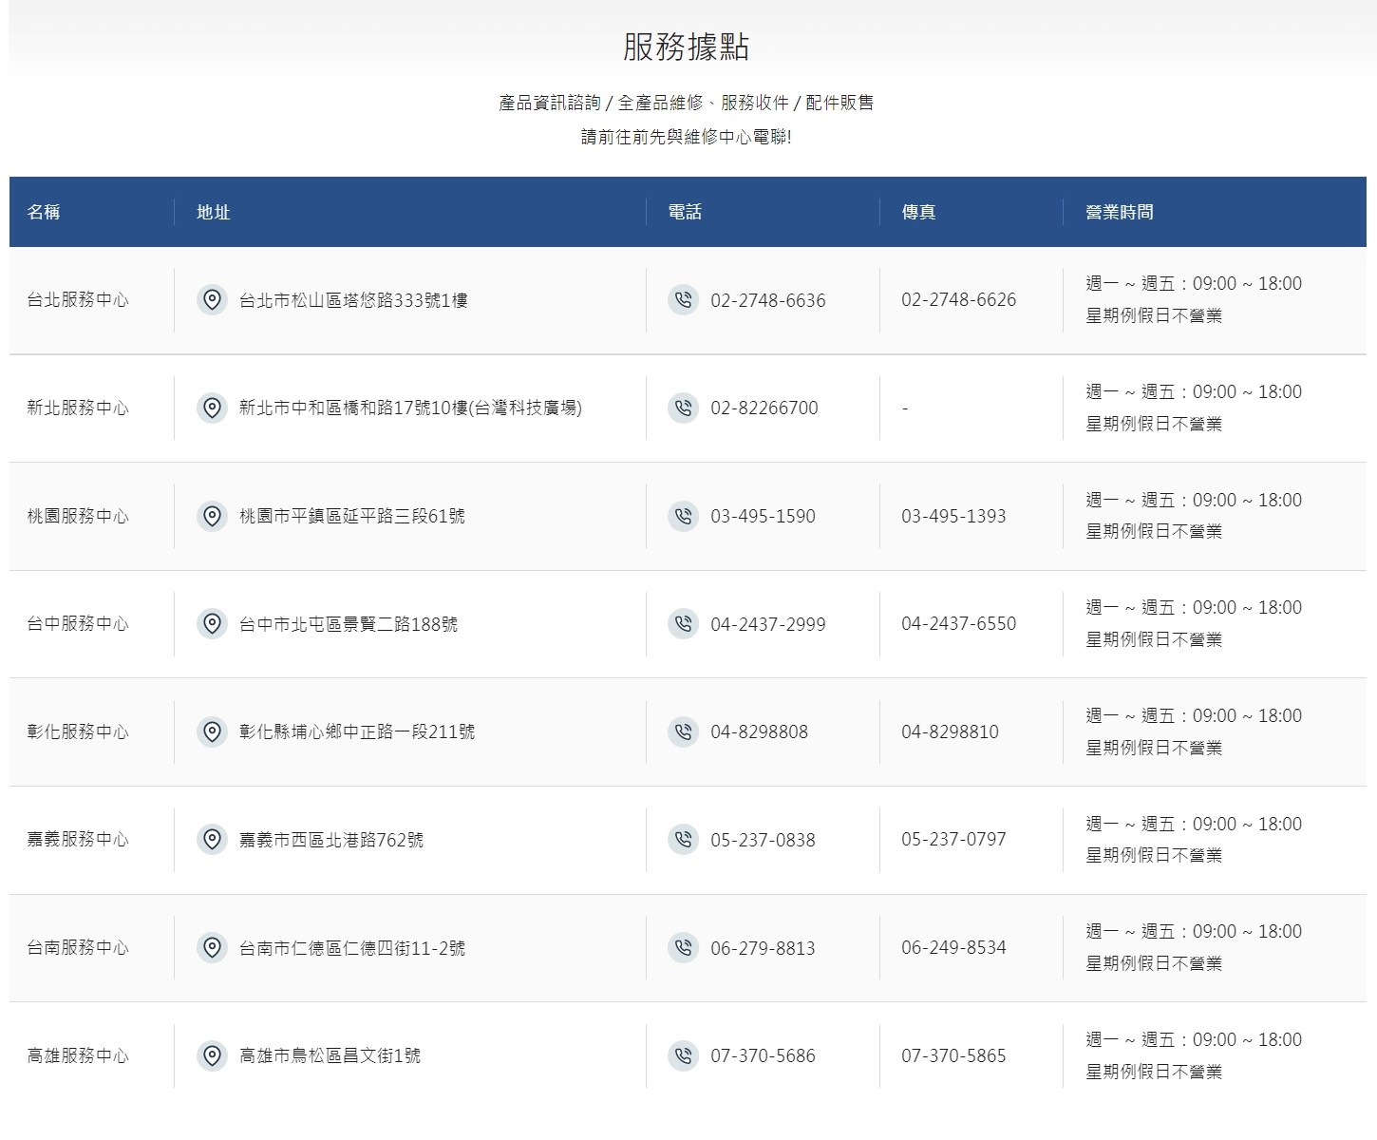Click the phone icon beside 03-495-1590

(x=683, y=516)
